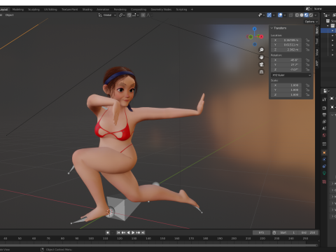
Task: Select wireframe viewport shading
Action: click(x=297, y=15)
